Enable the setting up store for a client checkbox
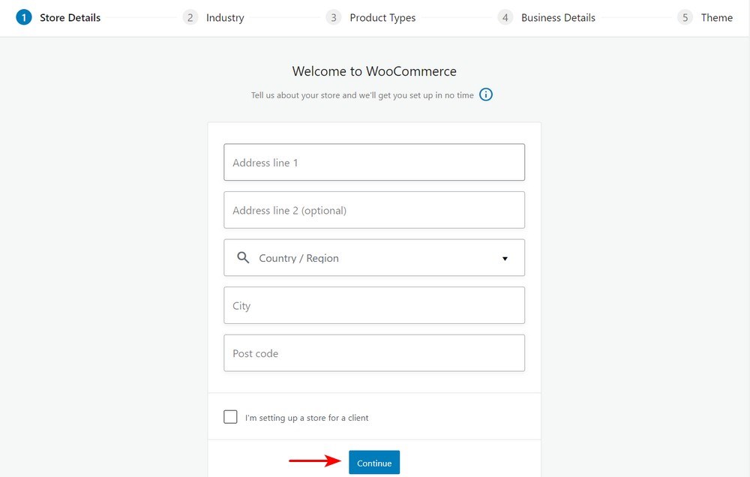 [x=230, y=416]
